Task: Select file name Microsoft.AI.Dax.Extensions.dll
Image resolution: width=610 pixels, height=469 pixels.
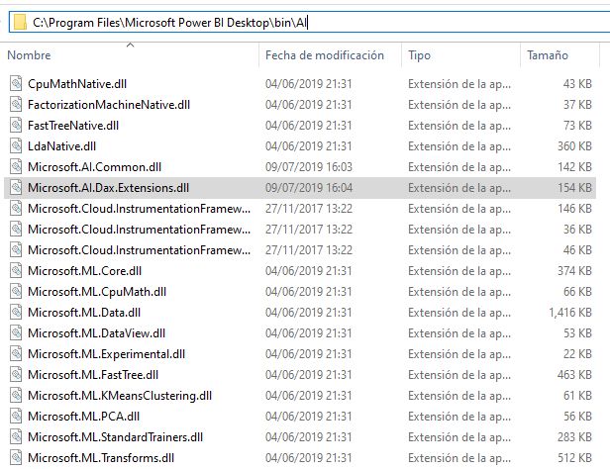Action: tap(108, 188)
